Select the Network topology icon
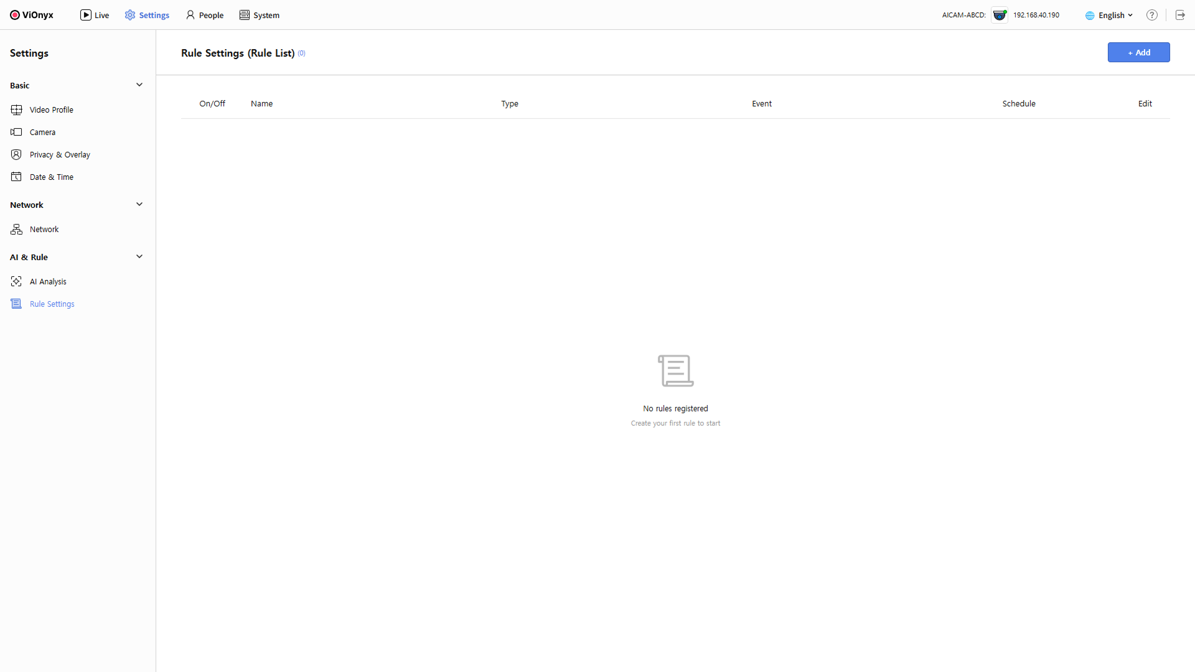Viewport: 1195px width, 672px height. 16,230
